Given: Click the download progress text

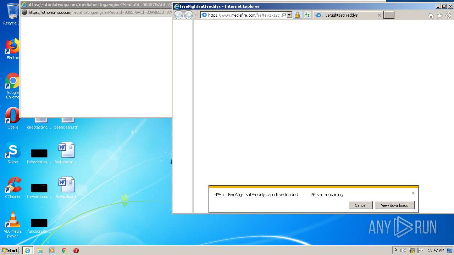Looking at the screenshot, I should tap(256, 194).
